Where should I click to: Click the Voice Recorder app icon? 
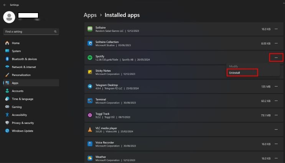(90, 144)
